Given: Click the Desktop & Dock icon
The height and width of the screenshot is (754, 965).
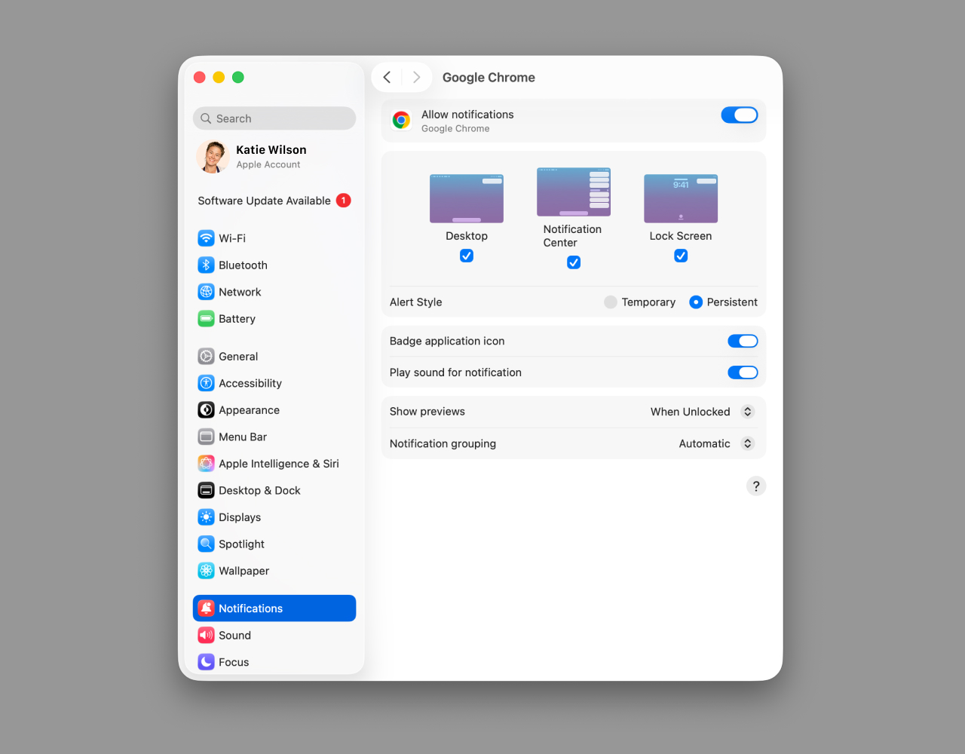Looking at the screenshot, I should coord(206,490).
